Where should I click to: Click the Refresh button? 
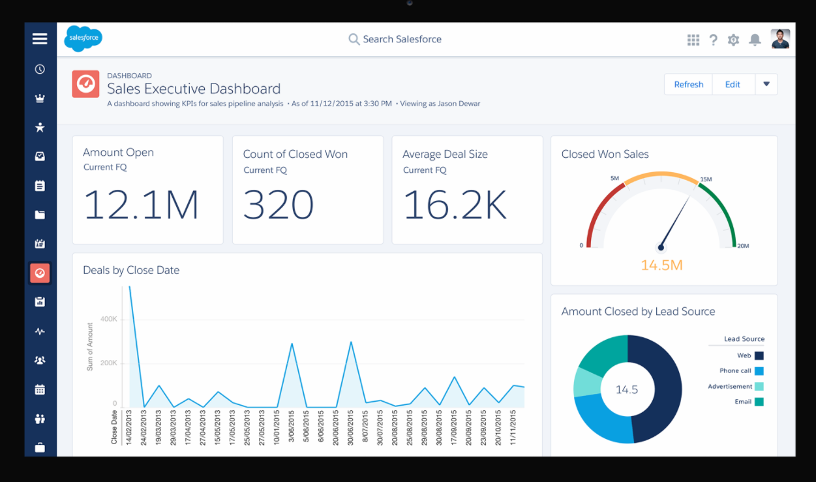pyautogui.click(x=688, y=84)
